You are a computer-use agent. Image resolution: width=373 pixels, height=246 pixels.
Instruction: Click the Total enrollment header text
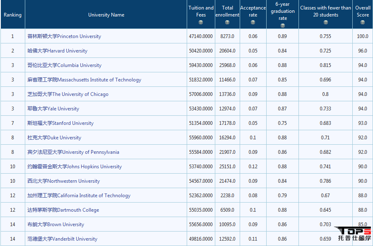pyautogui.click(x=227, y=11)
